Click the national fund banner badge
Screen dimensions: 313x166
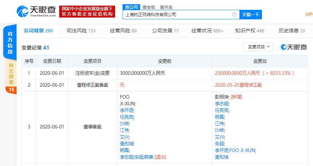87,12
